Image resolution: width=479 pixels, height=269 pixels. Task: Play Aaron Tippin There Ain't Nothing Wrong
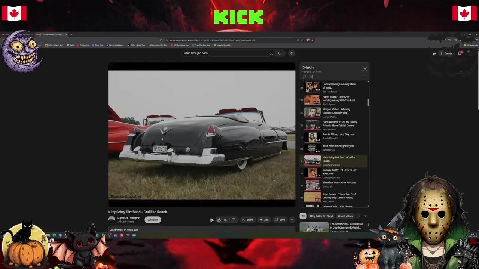point(334,100)
